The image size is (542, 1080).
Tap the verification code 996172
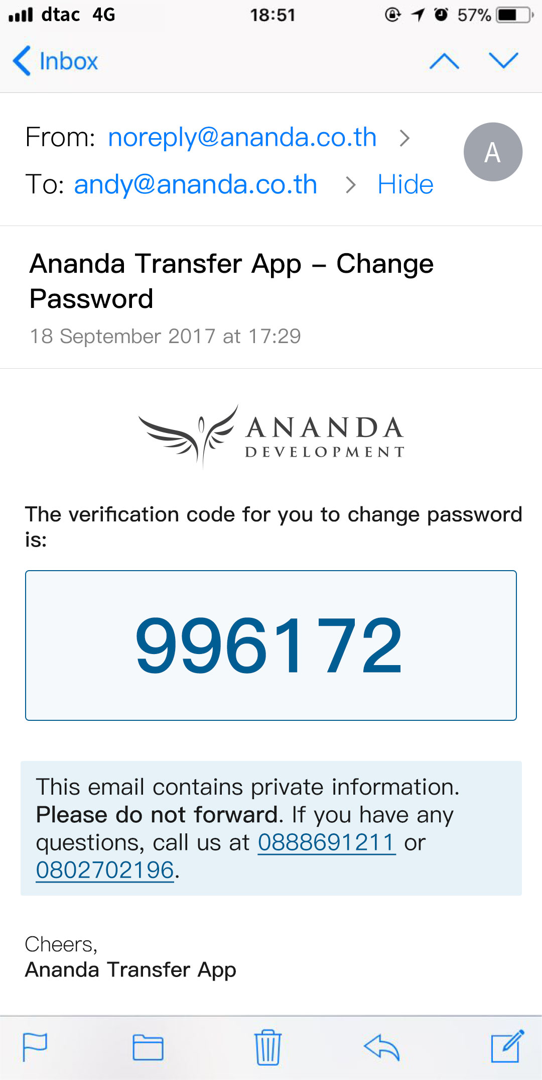(x=269, y=645)
